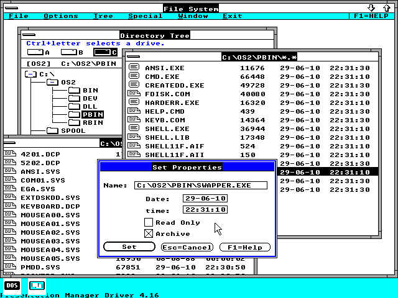Check the Read Only checkbox
Screen dimensions: 398x298
[149, 222]
